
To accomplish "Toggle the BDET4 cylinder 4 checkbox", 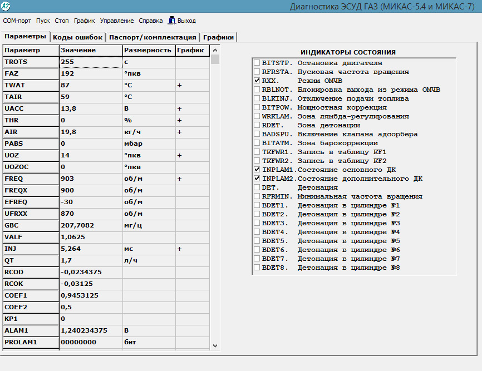I will point(257,232).
